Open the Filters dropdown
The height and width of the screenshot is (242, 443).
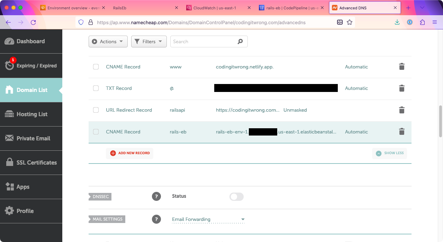click(149, 41)
